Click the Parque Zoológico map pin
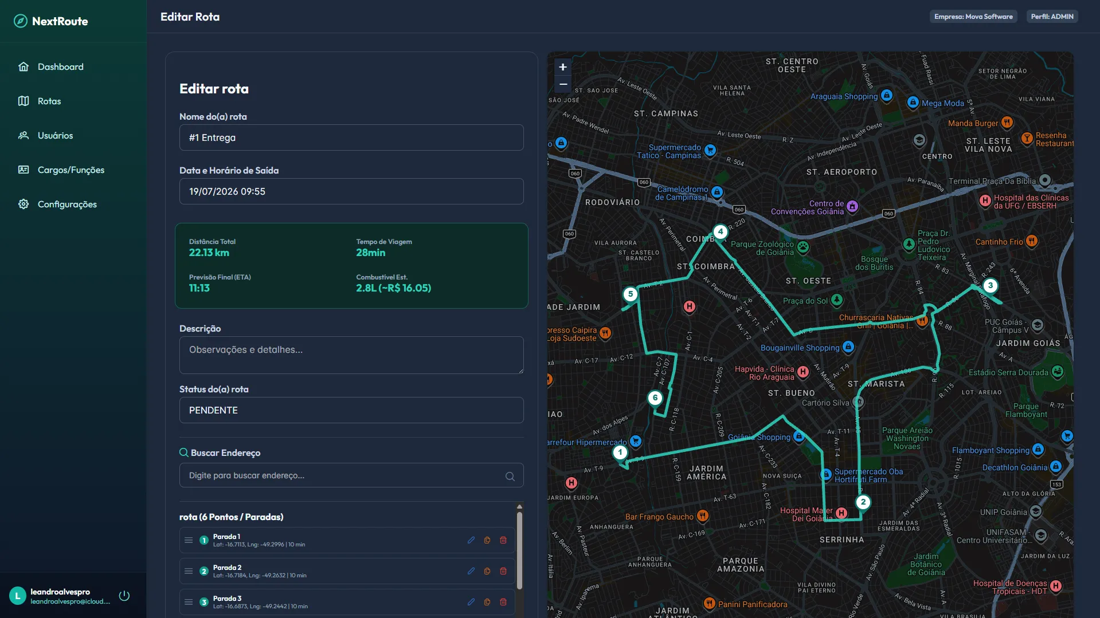Viewport: 1100px width, 618px height. tap(803, 247)
